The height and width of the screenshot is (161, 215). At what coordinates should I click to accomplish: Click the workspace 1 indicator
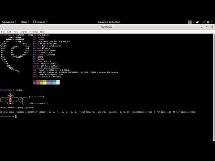coord(190,22)
